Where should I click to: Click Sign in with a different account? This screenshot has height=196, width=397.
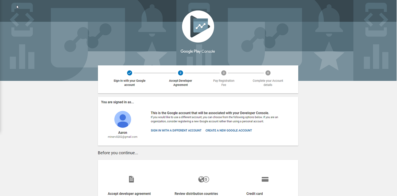point(176,130)
